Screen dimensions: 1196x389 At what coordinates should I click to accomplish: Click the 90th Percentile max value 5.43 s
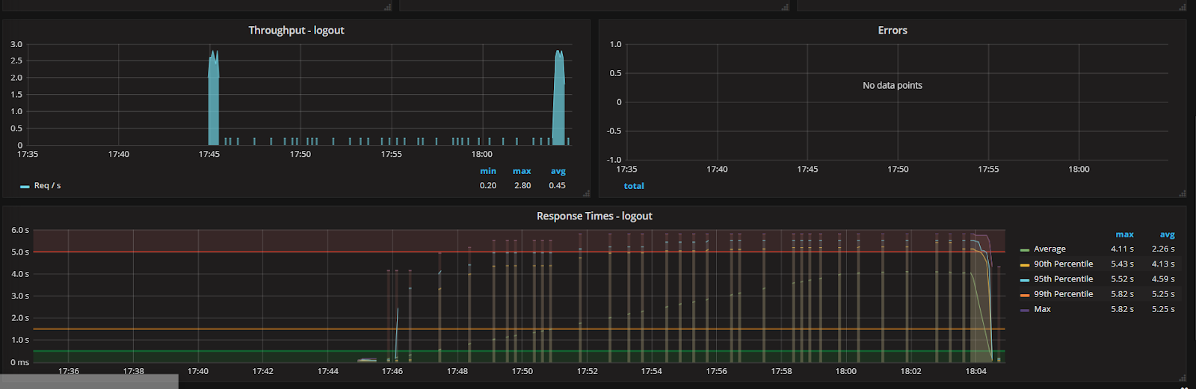point(1122,264)
